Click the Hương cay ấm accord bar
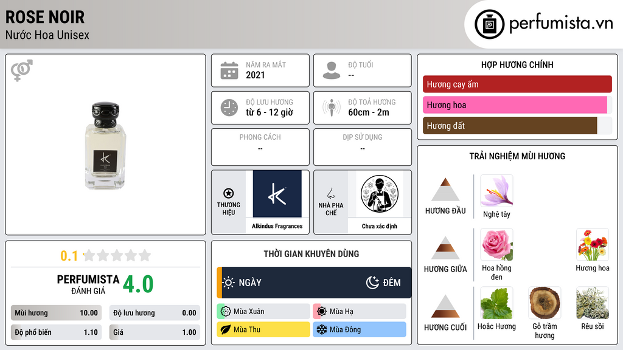 (x=517, y=84)
